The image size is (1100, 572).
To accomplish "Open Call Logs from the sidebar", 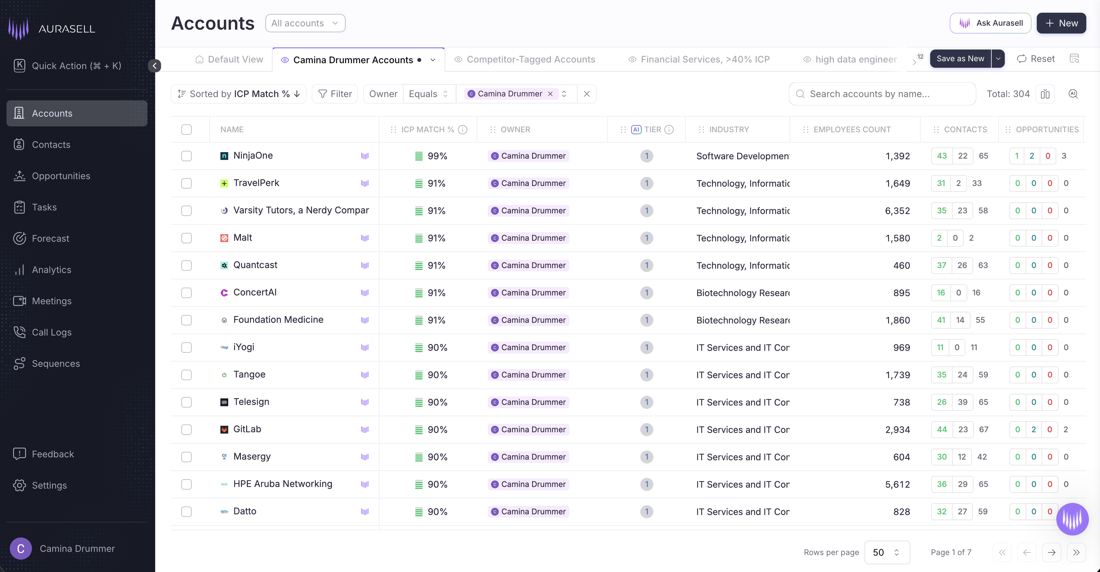I will point(51,332).
